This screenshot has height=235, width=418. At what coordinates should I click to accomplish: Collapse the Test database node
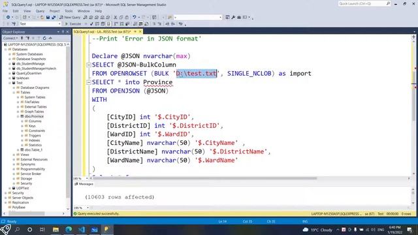(10, 83)
